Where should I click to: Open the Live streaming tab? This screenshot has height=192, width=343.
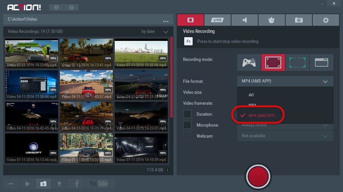tap(217, 20)
